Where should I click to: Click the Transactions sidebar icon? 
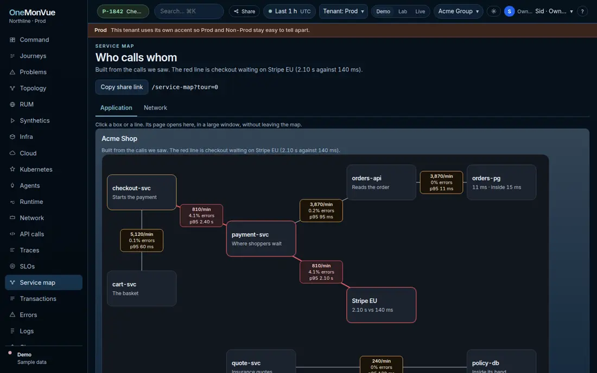point(12,299)
